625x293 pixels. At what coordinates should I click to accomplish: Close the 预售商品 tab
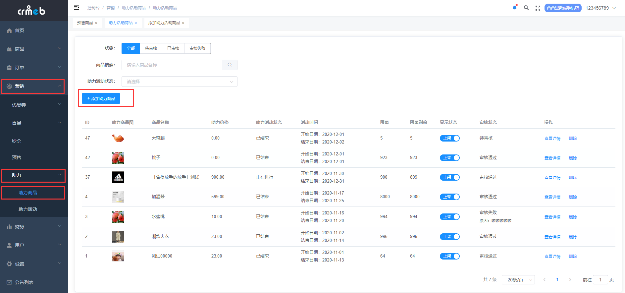(x=96, y=23)
